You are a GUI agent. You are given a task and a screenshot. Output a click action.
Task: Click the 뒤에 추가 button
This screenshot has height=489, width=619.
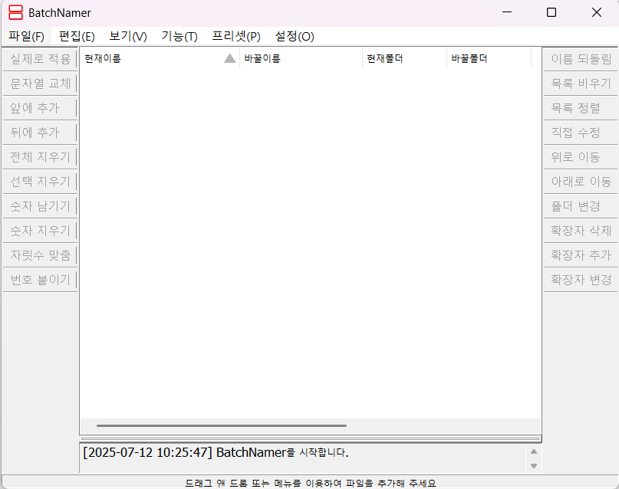pos(40,133)
